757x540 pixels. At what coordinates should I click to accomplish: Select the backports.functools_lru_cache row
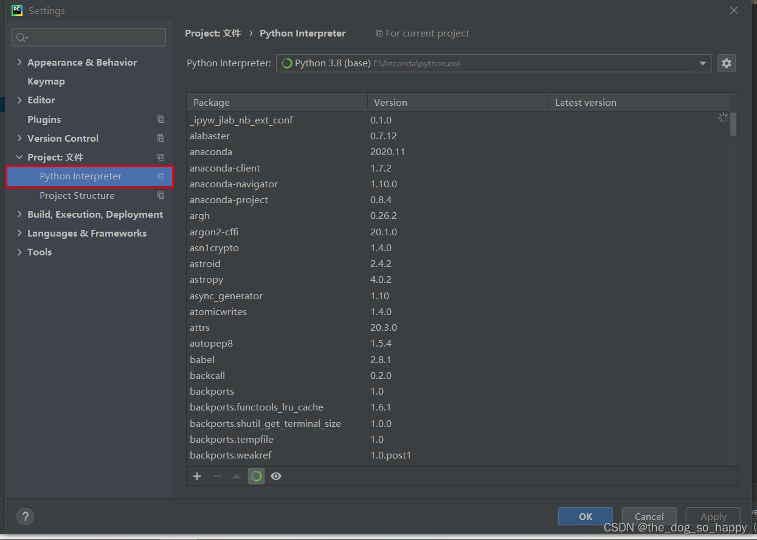point(458,407)
